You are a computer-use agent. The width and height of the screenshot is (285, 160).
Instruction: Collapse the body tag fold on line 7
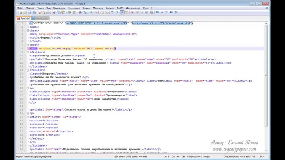(28, 45)
